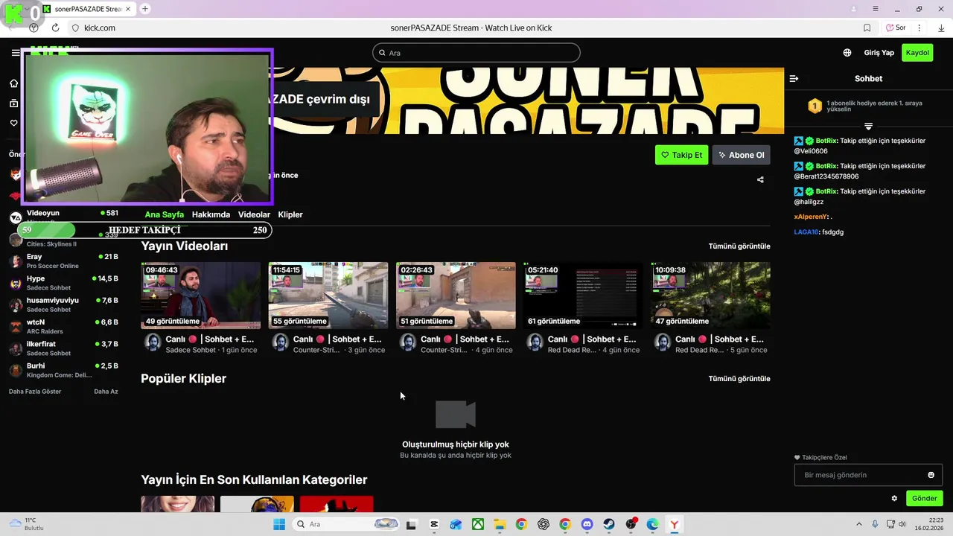Screen dimensions: 953x536
Task: Open File Explorer from the taskbar
Action: tap(499, 524)
